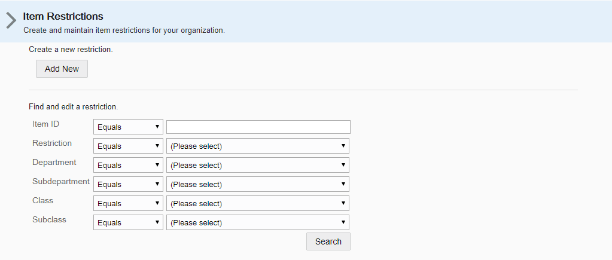Click the Subdepartment field label

pos(61,181)
